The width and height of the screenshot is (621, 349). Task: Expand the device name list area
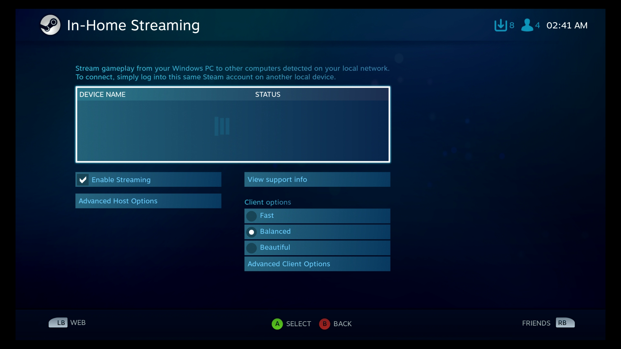(x=233, y=123)
